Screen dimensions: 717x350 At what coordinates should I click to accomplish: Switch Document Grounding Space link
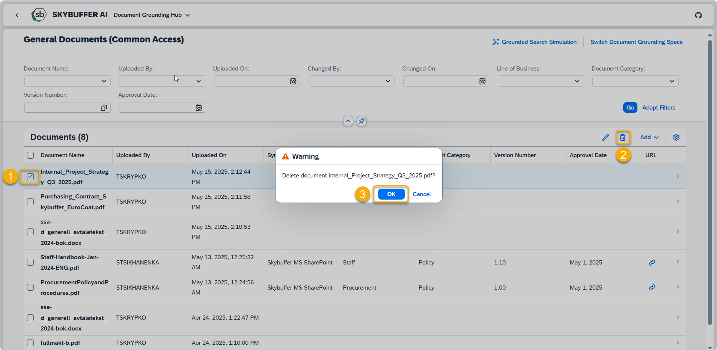pos(636,42)
